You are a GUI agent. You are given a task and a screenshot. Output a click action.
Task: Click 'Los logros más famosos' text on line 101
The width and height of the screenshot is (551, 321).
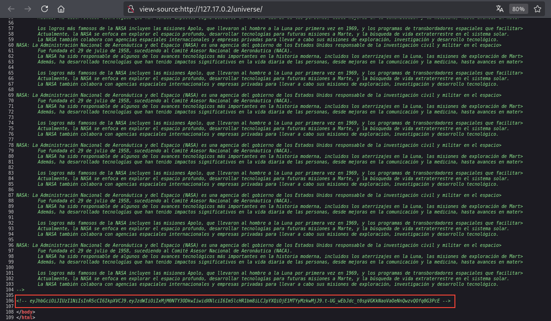coord(67,273)
